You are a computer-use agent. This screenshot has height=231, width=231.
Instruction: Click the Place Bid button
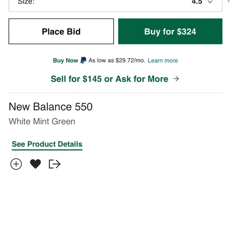61,31
